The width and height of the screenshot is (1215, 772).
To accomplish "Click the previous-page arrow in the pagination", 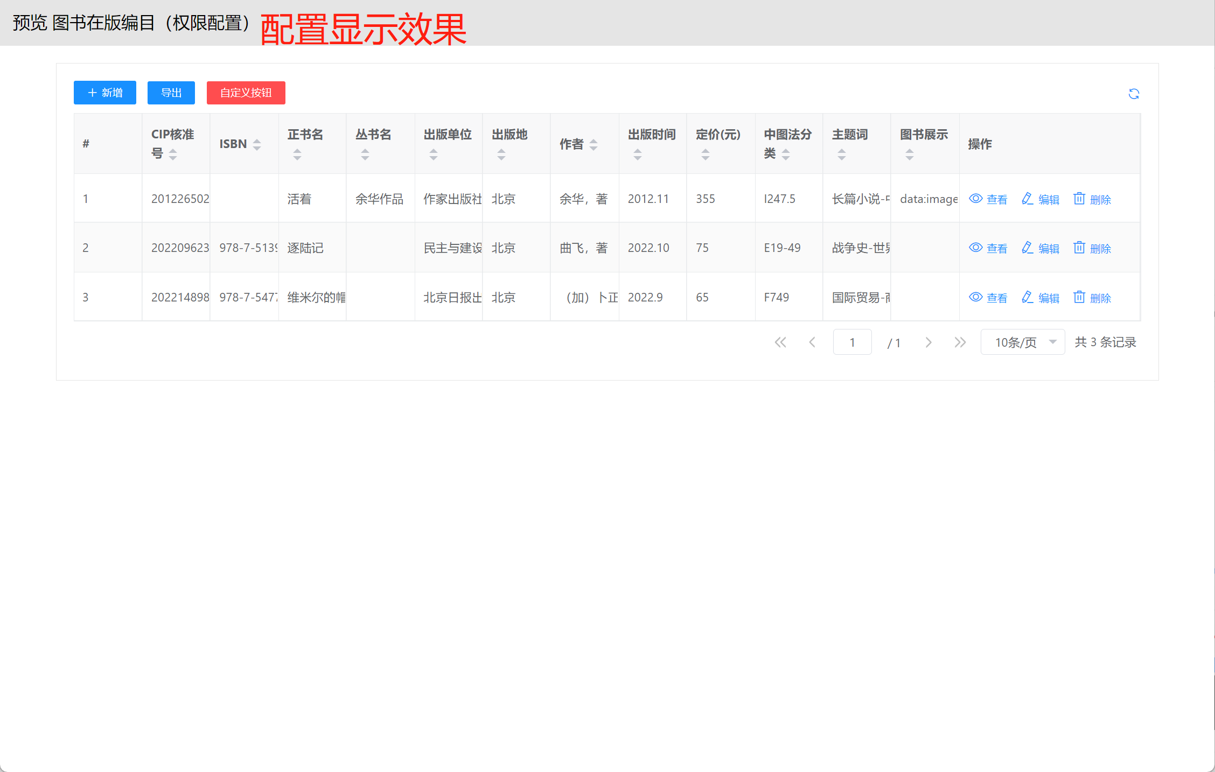I will 812,342.
